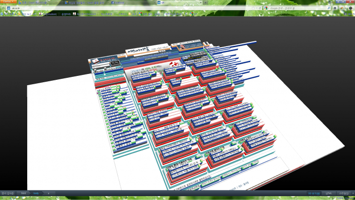Focus the Google search box
The width and height of the screenshot is (355, 200).
[298, 8]
